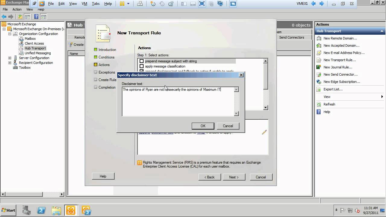The height and width of the screenshot is (217, 386).
Task: Expand Server Configuration tree node
Action: pyautogui.click(x=10, y=58)
